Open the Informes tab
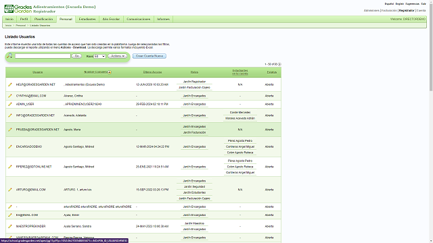This screenshot has height=243, width=433. click(x=163, y=19)
